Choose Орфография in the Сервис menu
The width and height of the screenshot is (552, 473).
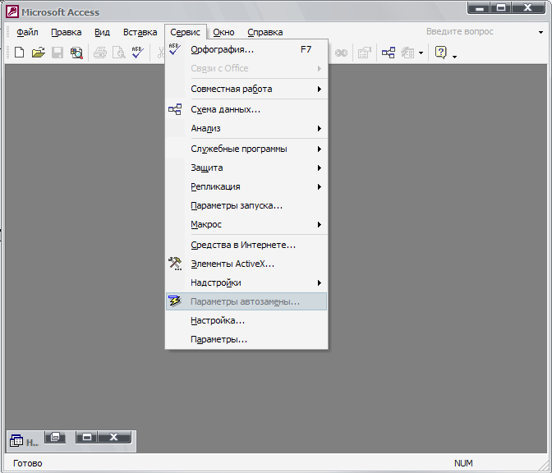coord(246,49)
